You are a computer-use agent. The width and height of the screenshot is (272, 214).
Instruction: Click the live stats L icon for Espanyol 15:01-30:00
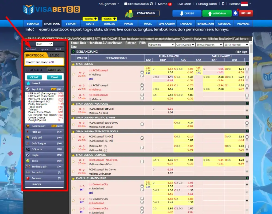[x=142, y=124]
